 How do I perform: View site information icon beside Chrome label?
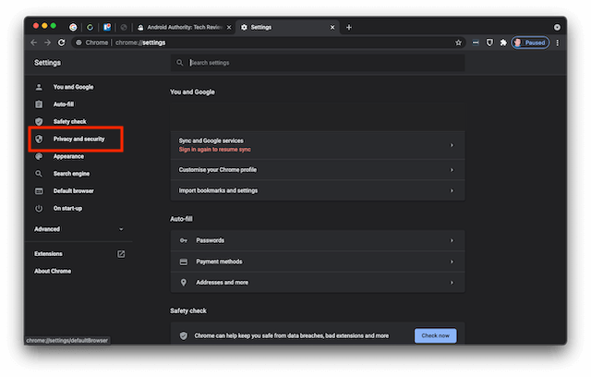point(78,43)
